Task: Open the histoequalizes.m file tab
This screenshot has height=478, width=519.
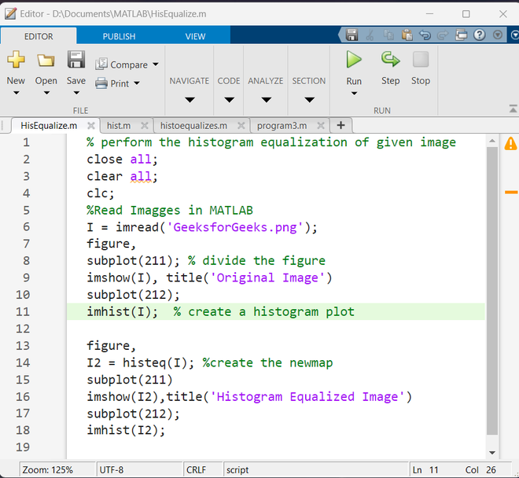Action: click(x=193, y=125)
